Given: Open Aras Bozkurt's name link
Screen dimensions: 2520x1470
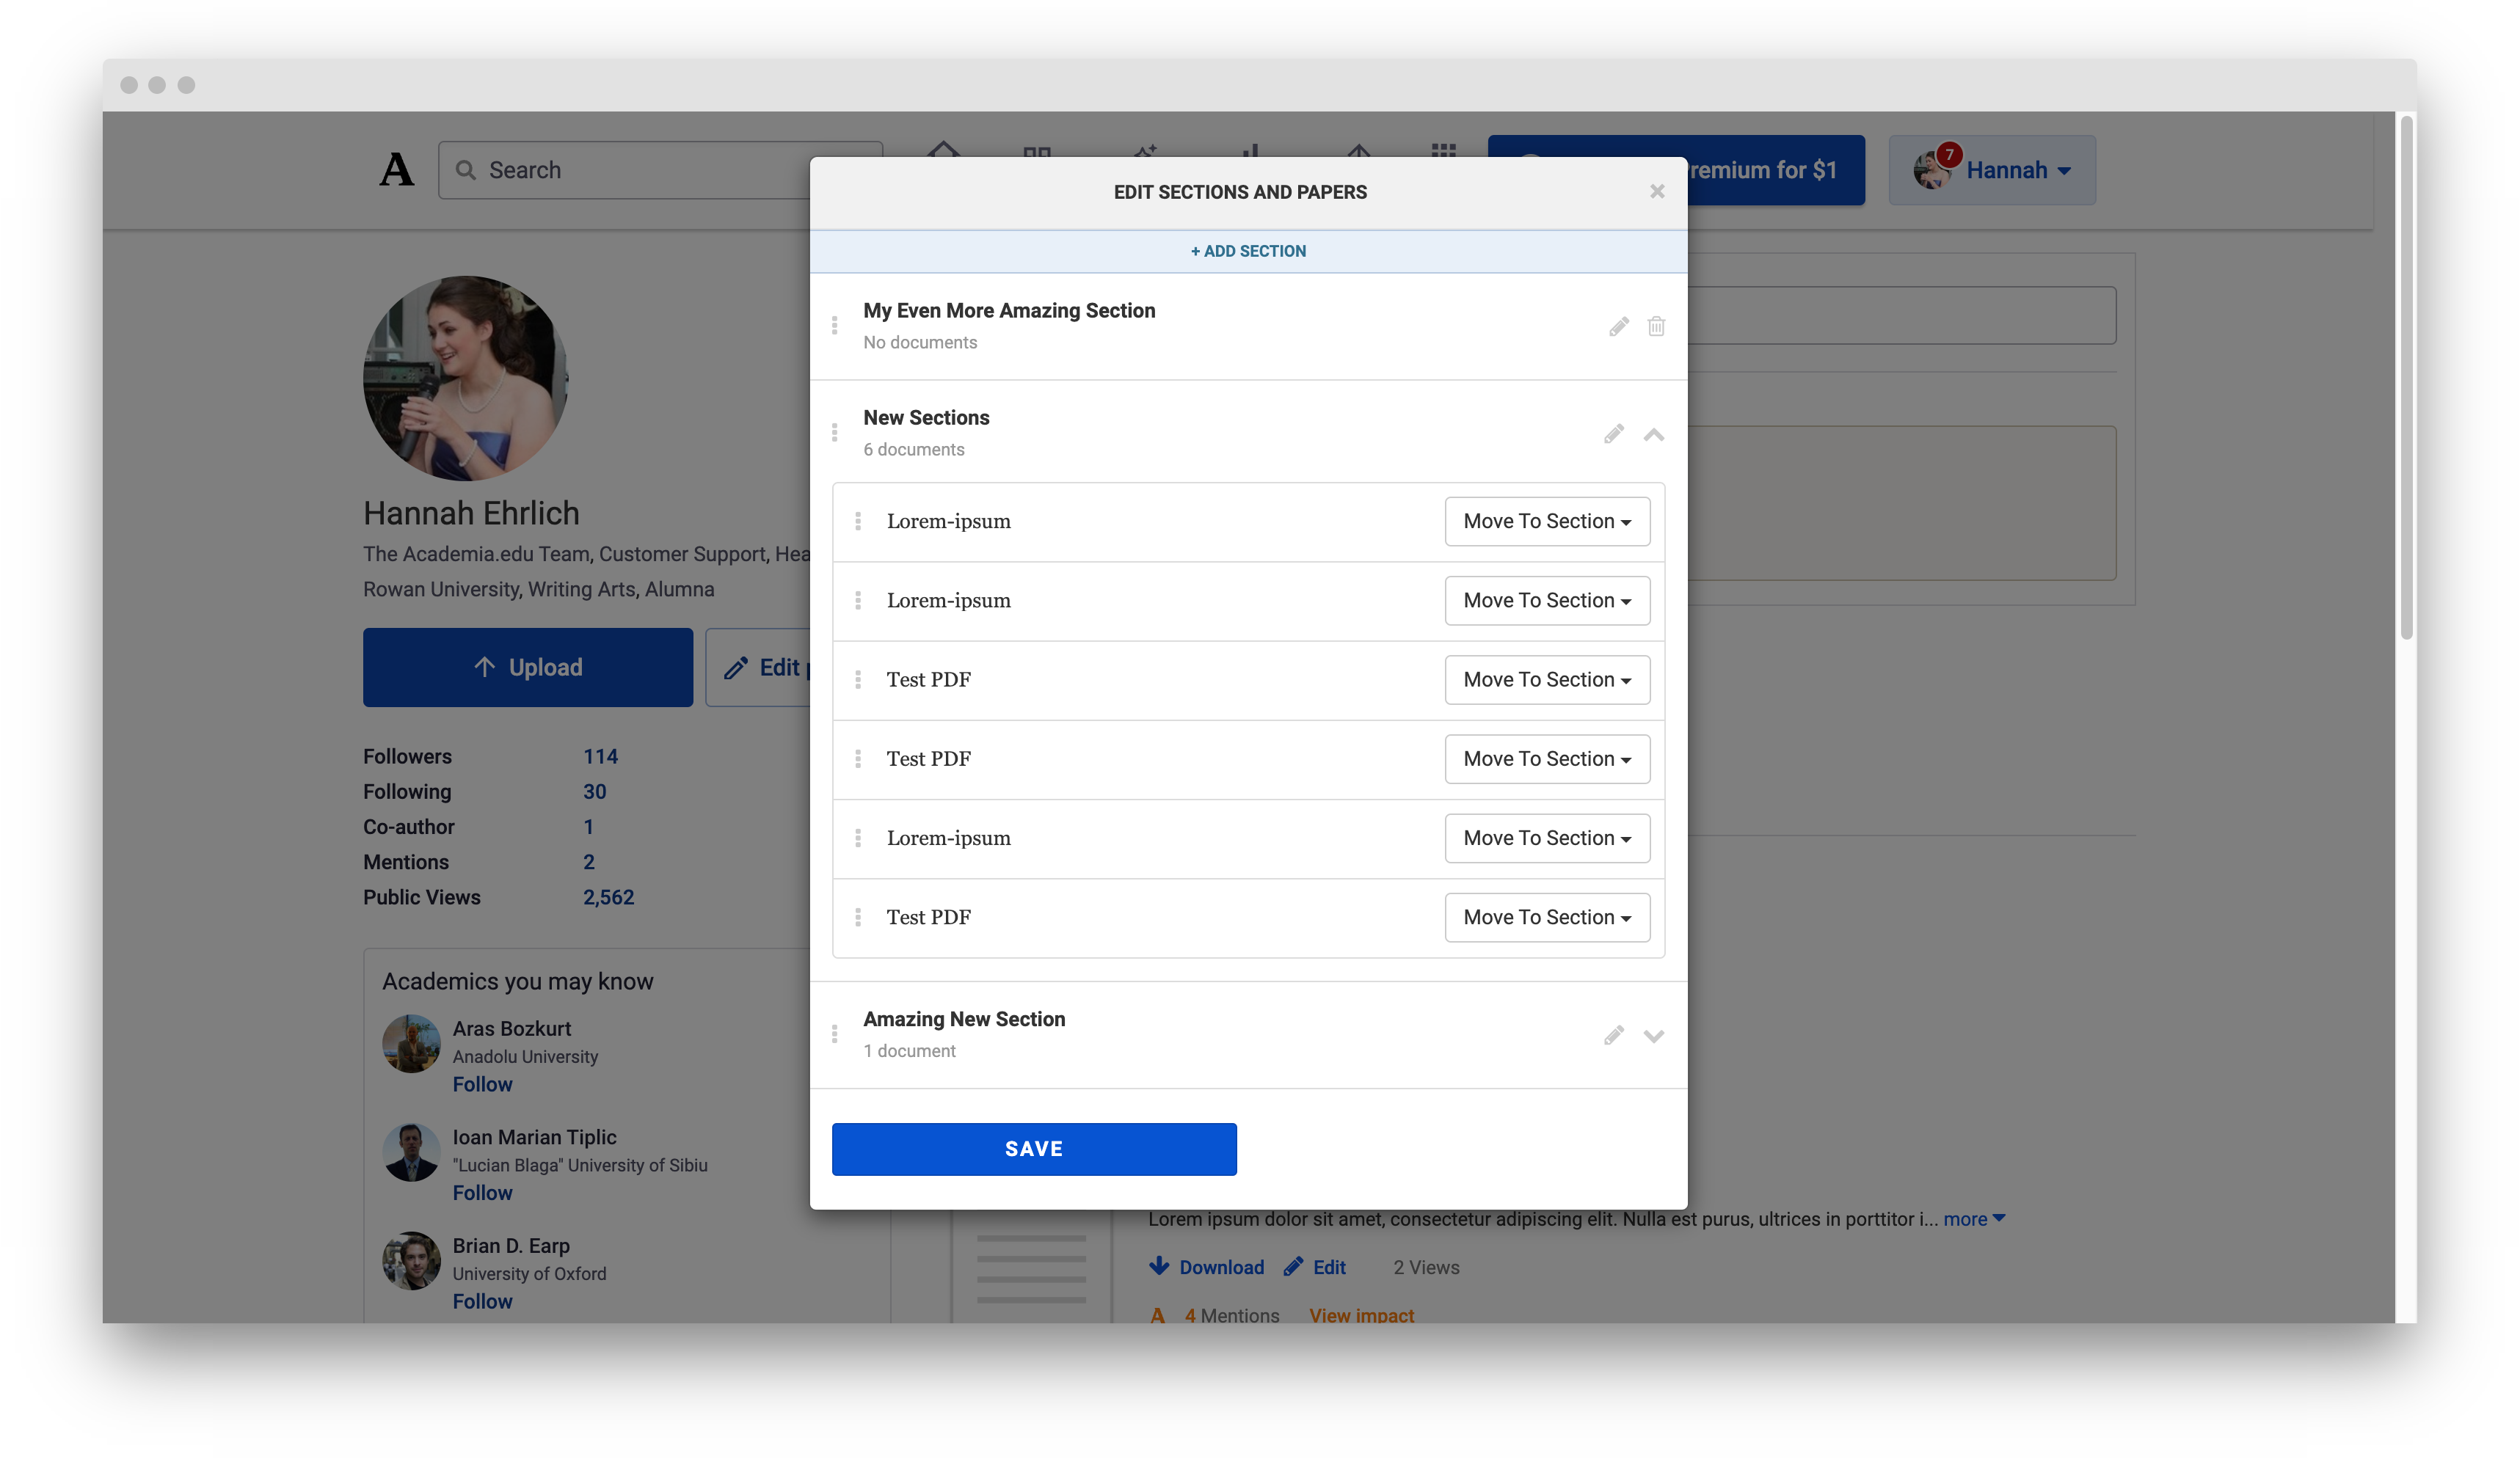Looking at the screenshot, I should (x=512, y=1029).
